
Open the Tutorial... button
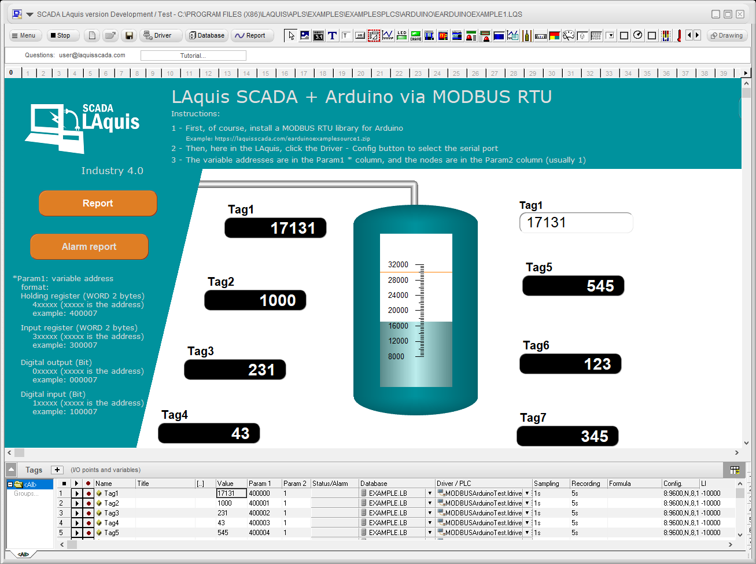193,56
